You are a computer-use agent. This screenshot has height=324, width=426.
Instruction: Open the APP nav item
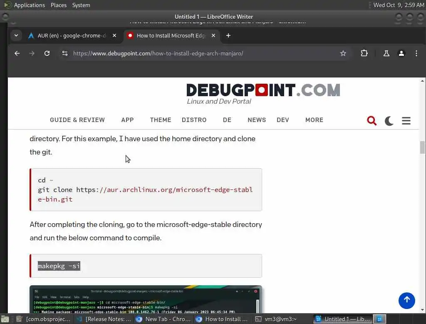point(127,120)
